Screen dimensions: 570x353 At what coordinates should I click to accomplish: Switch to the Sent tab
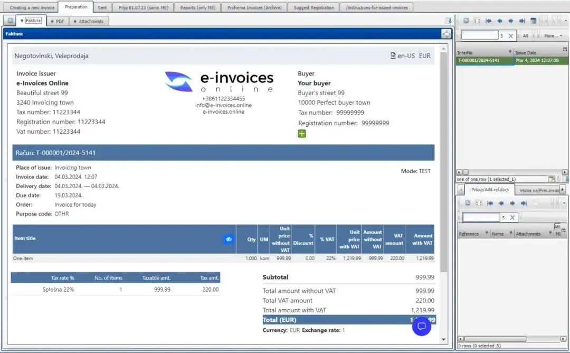[102, 7]
